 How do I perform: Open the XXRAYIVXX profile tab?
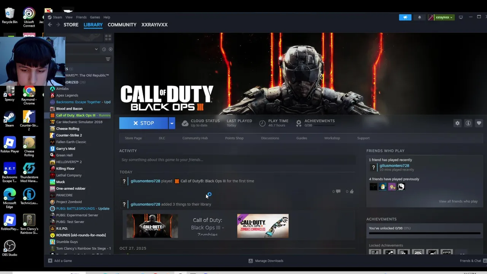[x=154, y=25]
